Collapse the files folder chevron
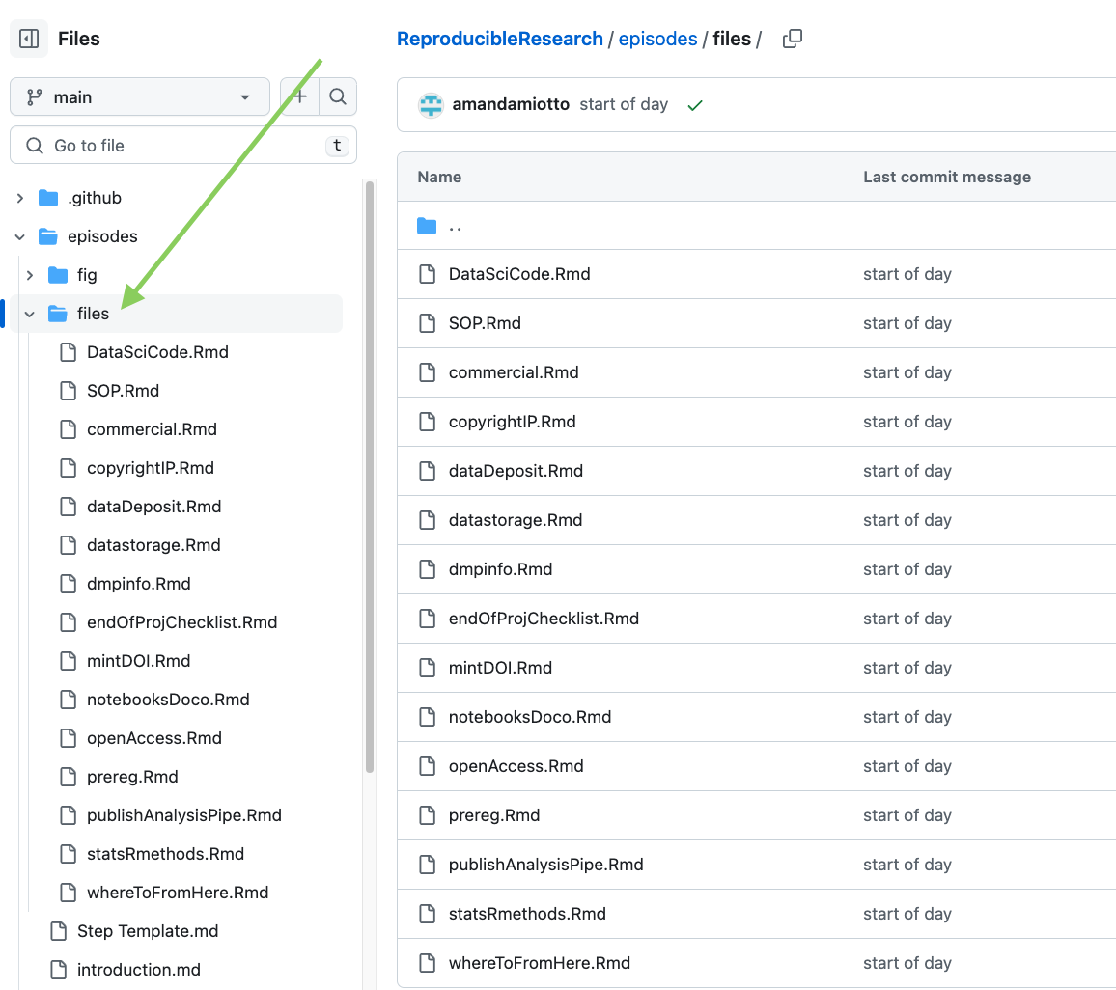 tap(30, 314)
